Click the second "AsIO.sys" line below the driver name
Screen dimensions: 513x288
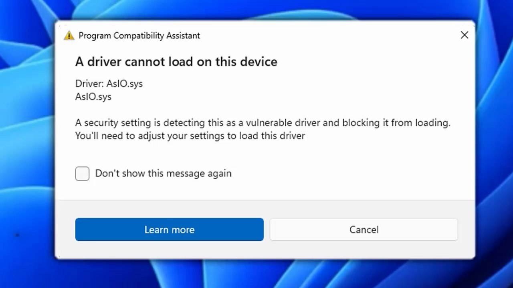coord(93,97)
